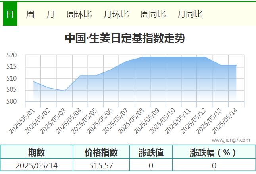Image resolution: width=256 pixels, height=174 pixels.
Task: Open the 月环比 tab
Action: (x=116, y=14)
